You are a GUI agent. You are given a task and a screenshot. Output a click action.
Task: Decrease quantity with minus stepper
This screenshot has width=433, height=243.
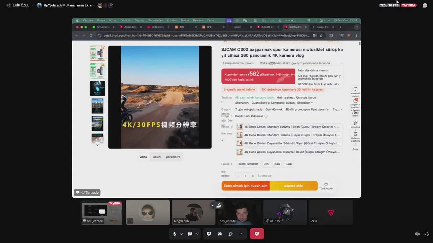238,176
